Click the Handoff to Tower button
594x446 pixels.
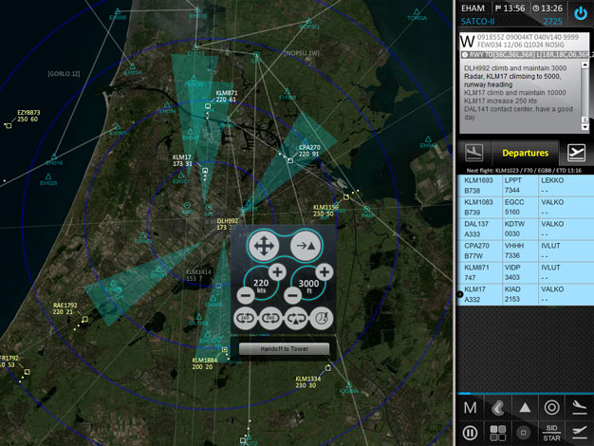click(284, 349)
